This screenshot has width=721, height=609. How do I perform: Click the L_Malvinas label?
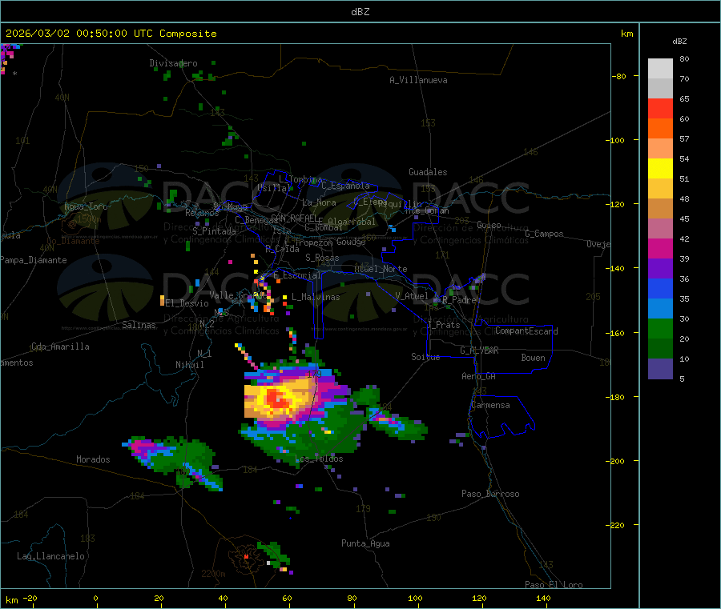click(316, 297)
